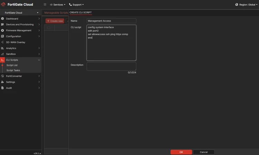Image resolution: width=259 pixels, height=155 pixels.
Task: Tick the select-all checkbox in script table
Action: [49, 28]
